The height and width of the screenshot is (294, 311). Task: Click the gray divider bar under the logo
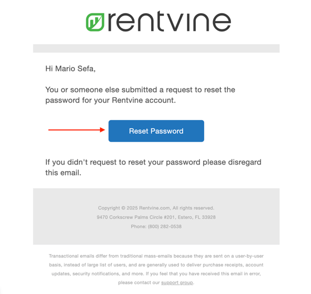(156, 48)
